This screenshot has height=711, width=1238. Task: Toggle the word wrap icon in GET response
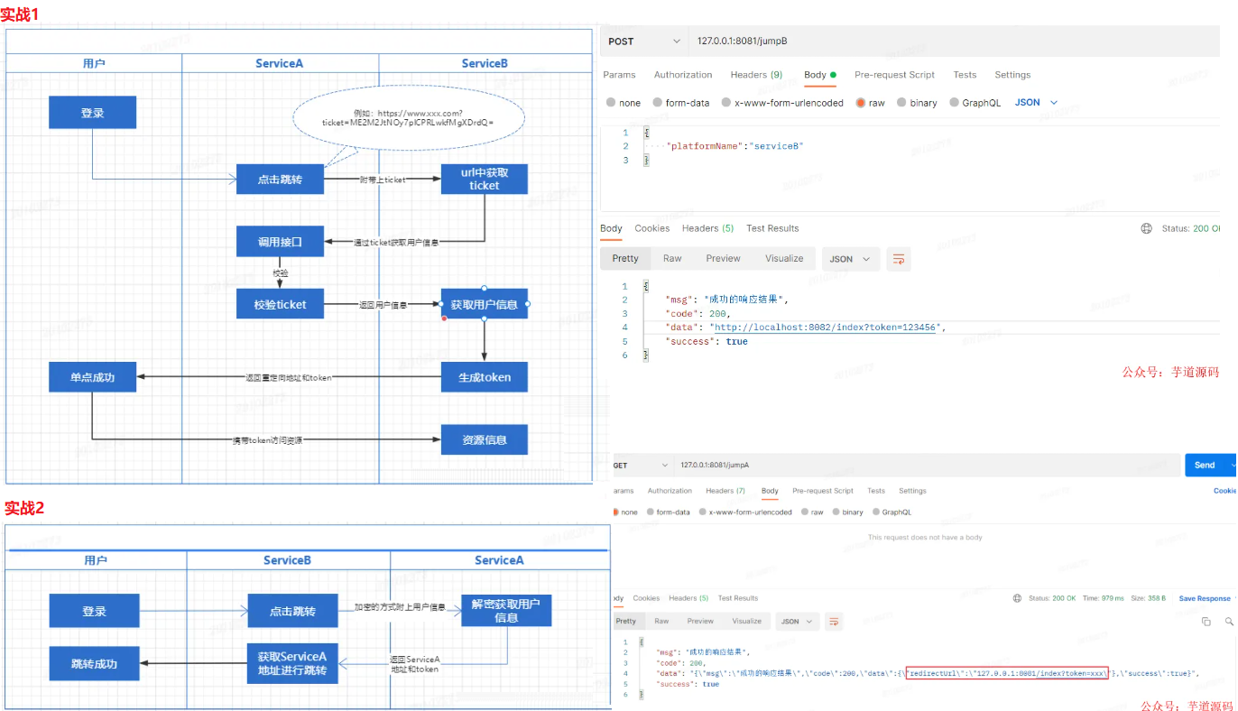click(834, 622)
